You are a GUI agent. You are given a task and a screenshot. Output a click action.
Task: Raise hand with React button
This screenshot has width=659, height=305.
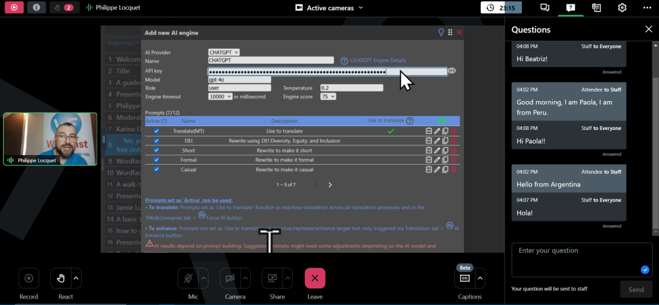(x=61, y=278)
